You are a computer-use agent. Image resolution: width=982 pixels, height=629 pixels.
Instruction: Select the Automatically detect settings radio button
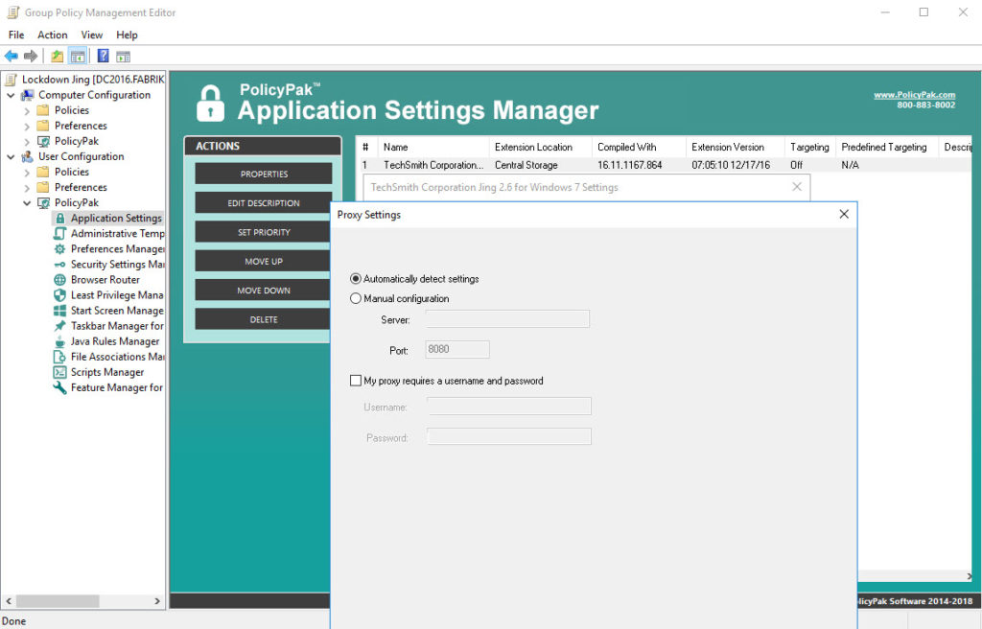(356, 279)
